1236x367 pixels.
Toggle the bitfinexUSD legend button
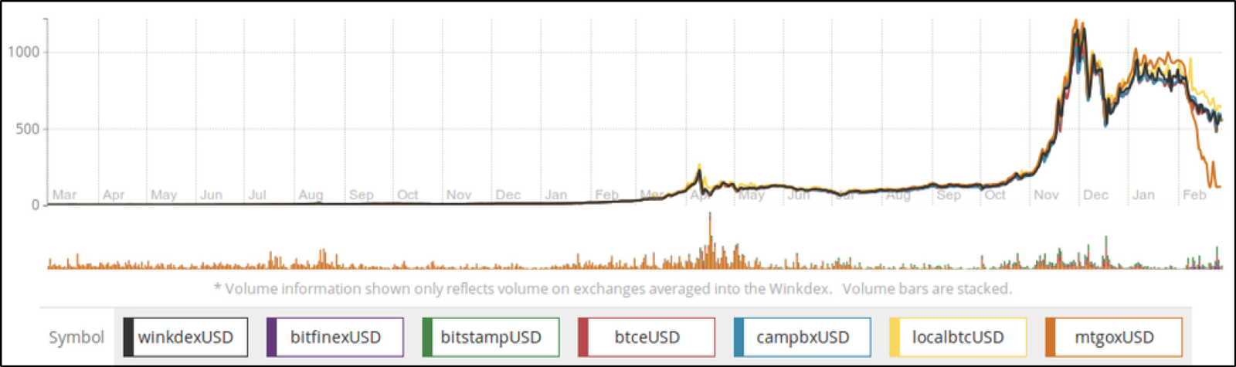pyautogui.click(x=335, y=338)
